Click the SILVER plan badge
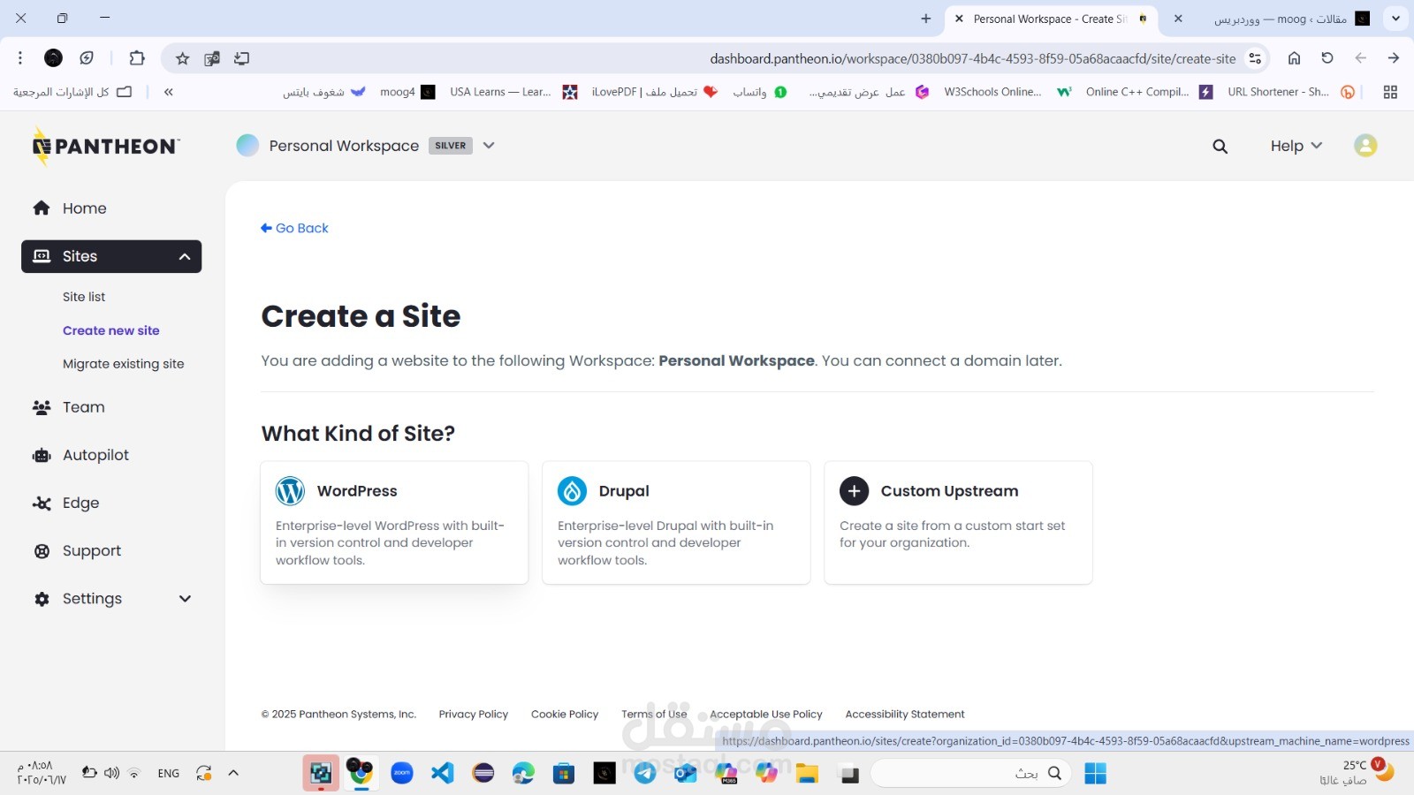1414x795 pixels. click(x=451, y=146)
